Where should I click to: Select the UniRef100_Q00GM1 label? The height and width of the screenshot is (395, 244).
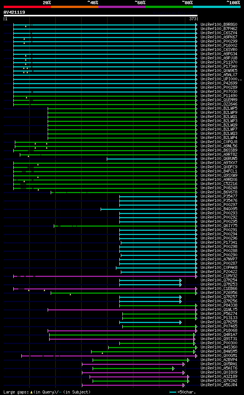[219, 355]
